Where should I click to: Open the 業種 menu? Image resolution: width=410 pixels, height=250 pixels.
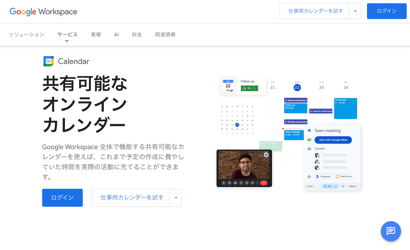click(x=96, y=35)
